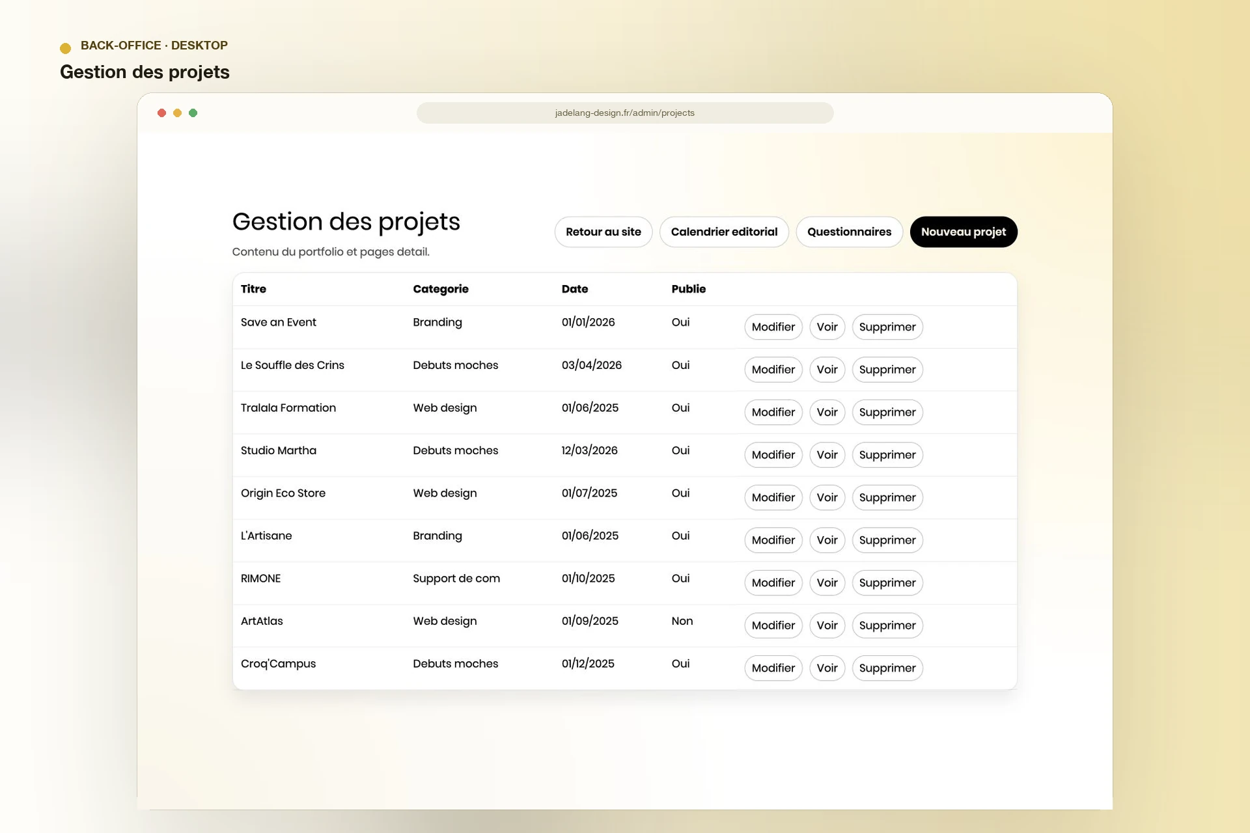
Task: Supprimer Le Souffle des Crins
Action: pyautogui.click(x=887, y=370)
